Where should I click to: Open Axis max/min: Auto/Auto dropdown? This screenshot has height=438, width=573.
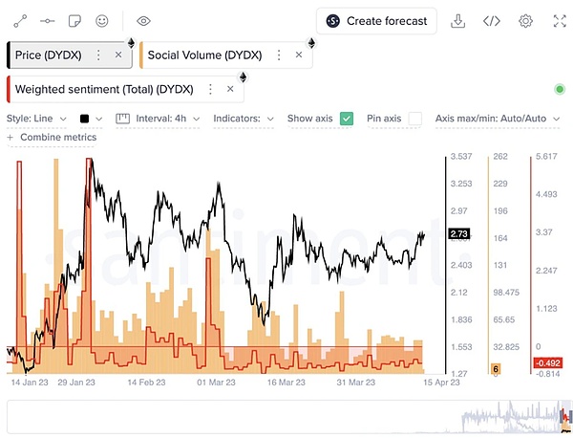pos(498,119)
